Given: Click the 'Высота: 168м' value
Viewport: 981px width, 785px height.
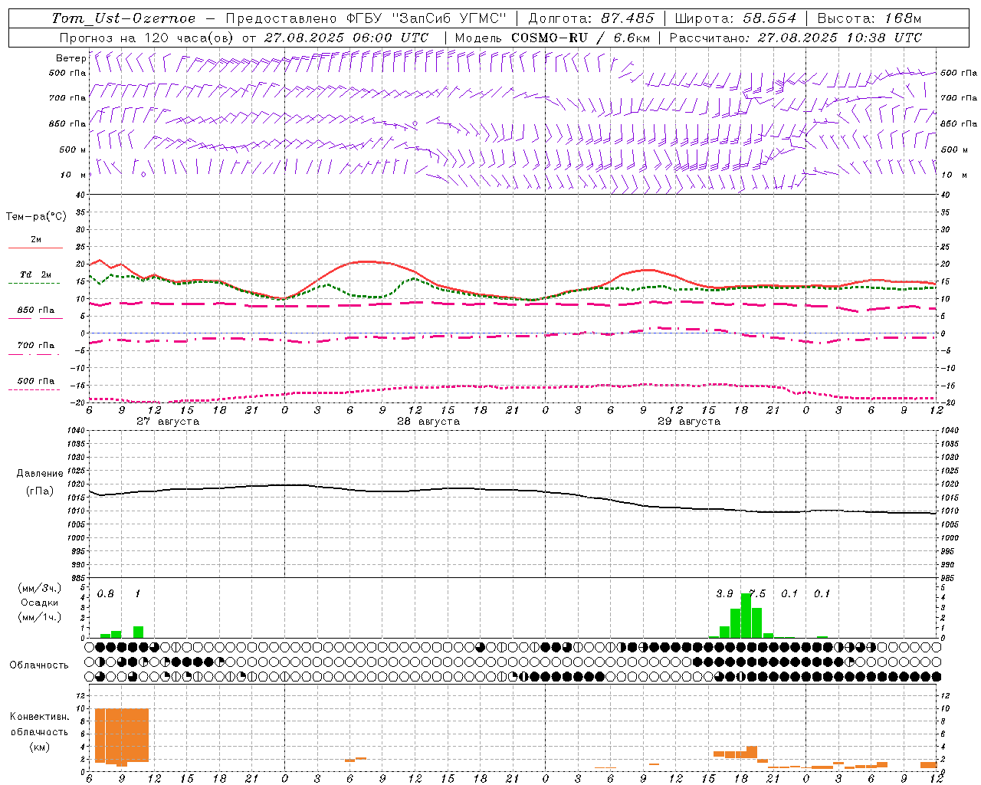Looking at the screenshot, I should coord(869,18).
